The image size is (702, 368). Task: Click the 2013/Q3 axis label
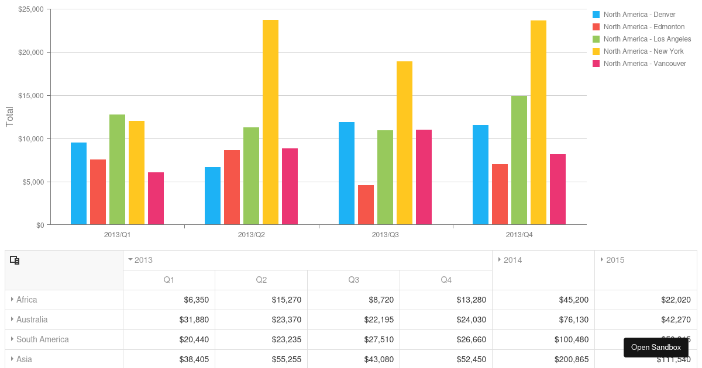[x=386, y=235]
